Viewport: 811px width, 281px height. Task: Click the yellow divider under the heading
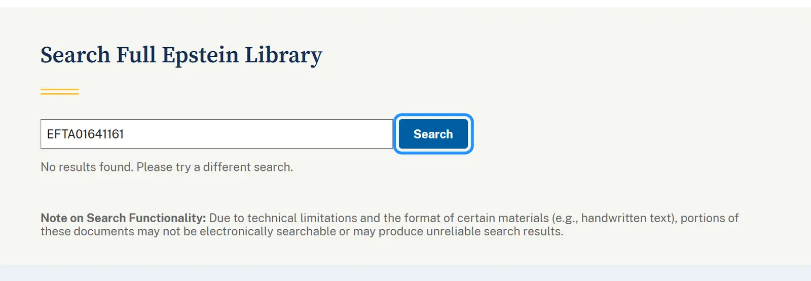59,92
